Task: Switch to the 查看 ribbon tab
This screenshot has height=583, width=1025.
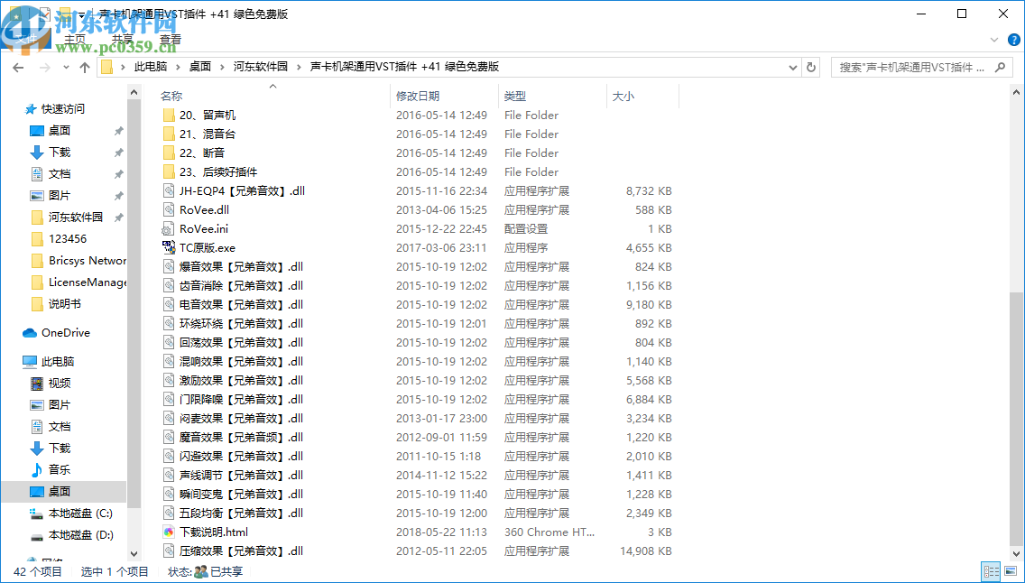Action: [171, 39]
